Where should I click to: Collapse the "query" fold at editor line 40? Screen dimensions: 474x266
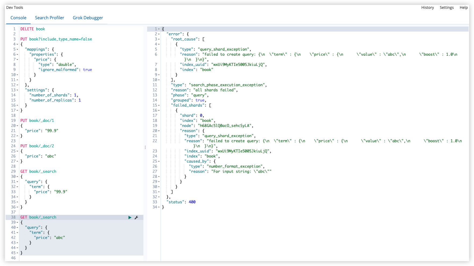(x=17, y=227)
